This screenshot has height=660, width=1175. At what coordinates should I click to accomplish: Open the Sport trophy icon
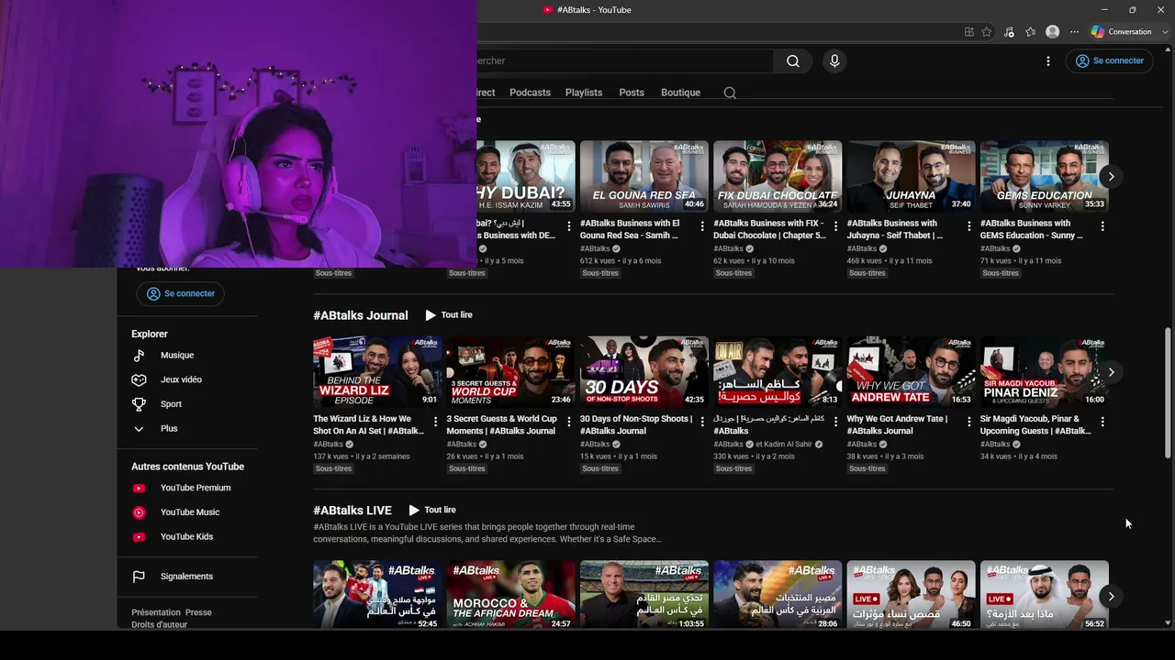click(139, 404)
